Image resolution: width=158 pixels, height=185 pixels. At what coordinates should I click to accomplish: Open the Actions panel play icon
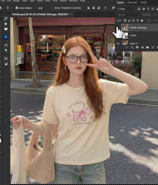6,24
